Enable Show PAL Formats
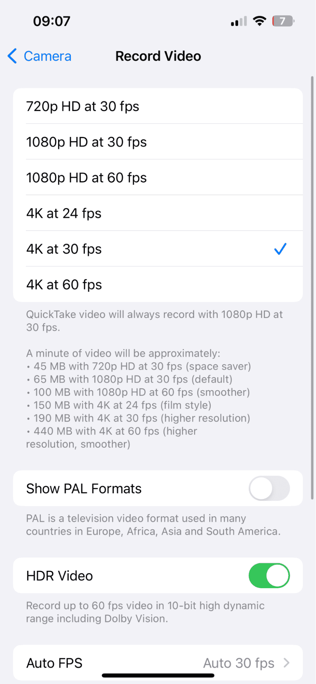Image resolution: width=316 pixels, height=684 pixels. [269, 488]
